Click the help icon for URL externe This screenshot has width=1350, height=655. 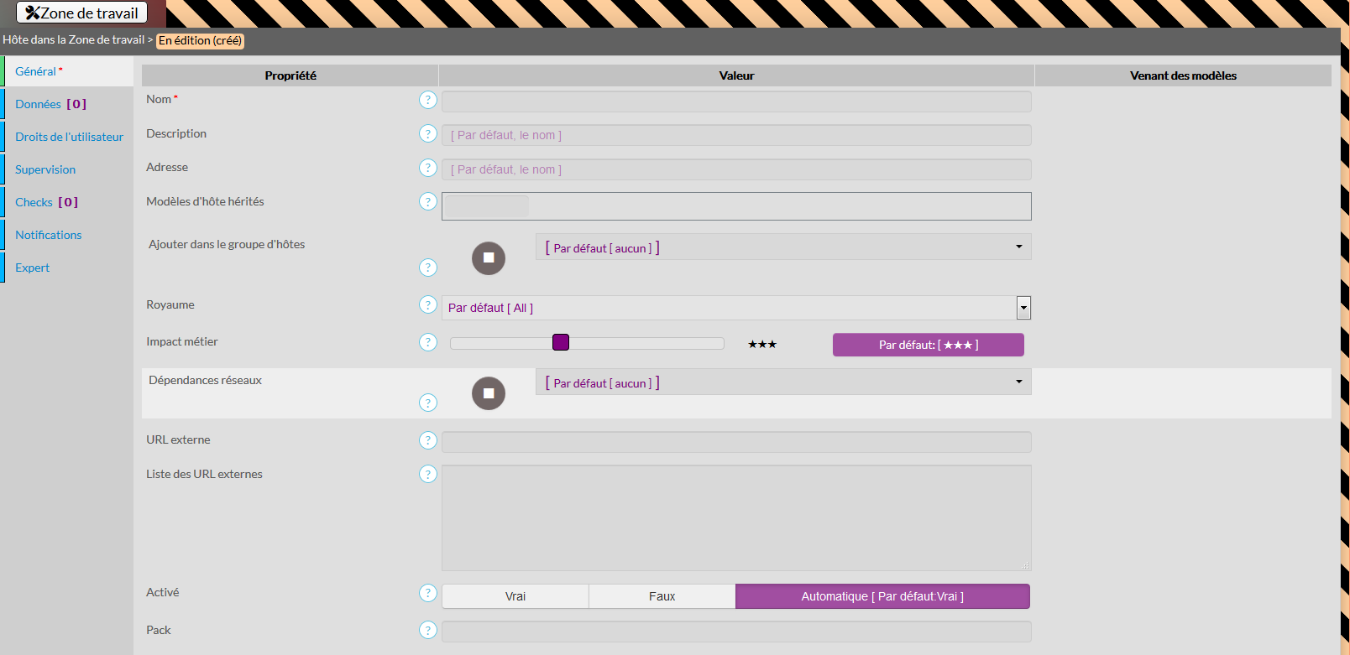coord(428,440)
